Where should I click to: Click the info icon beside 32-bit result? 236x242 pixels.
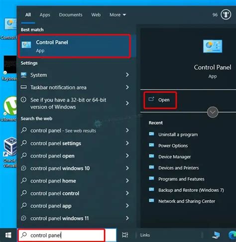23,100
